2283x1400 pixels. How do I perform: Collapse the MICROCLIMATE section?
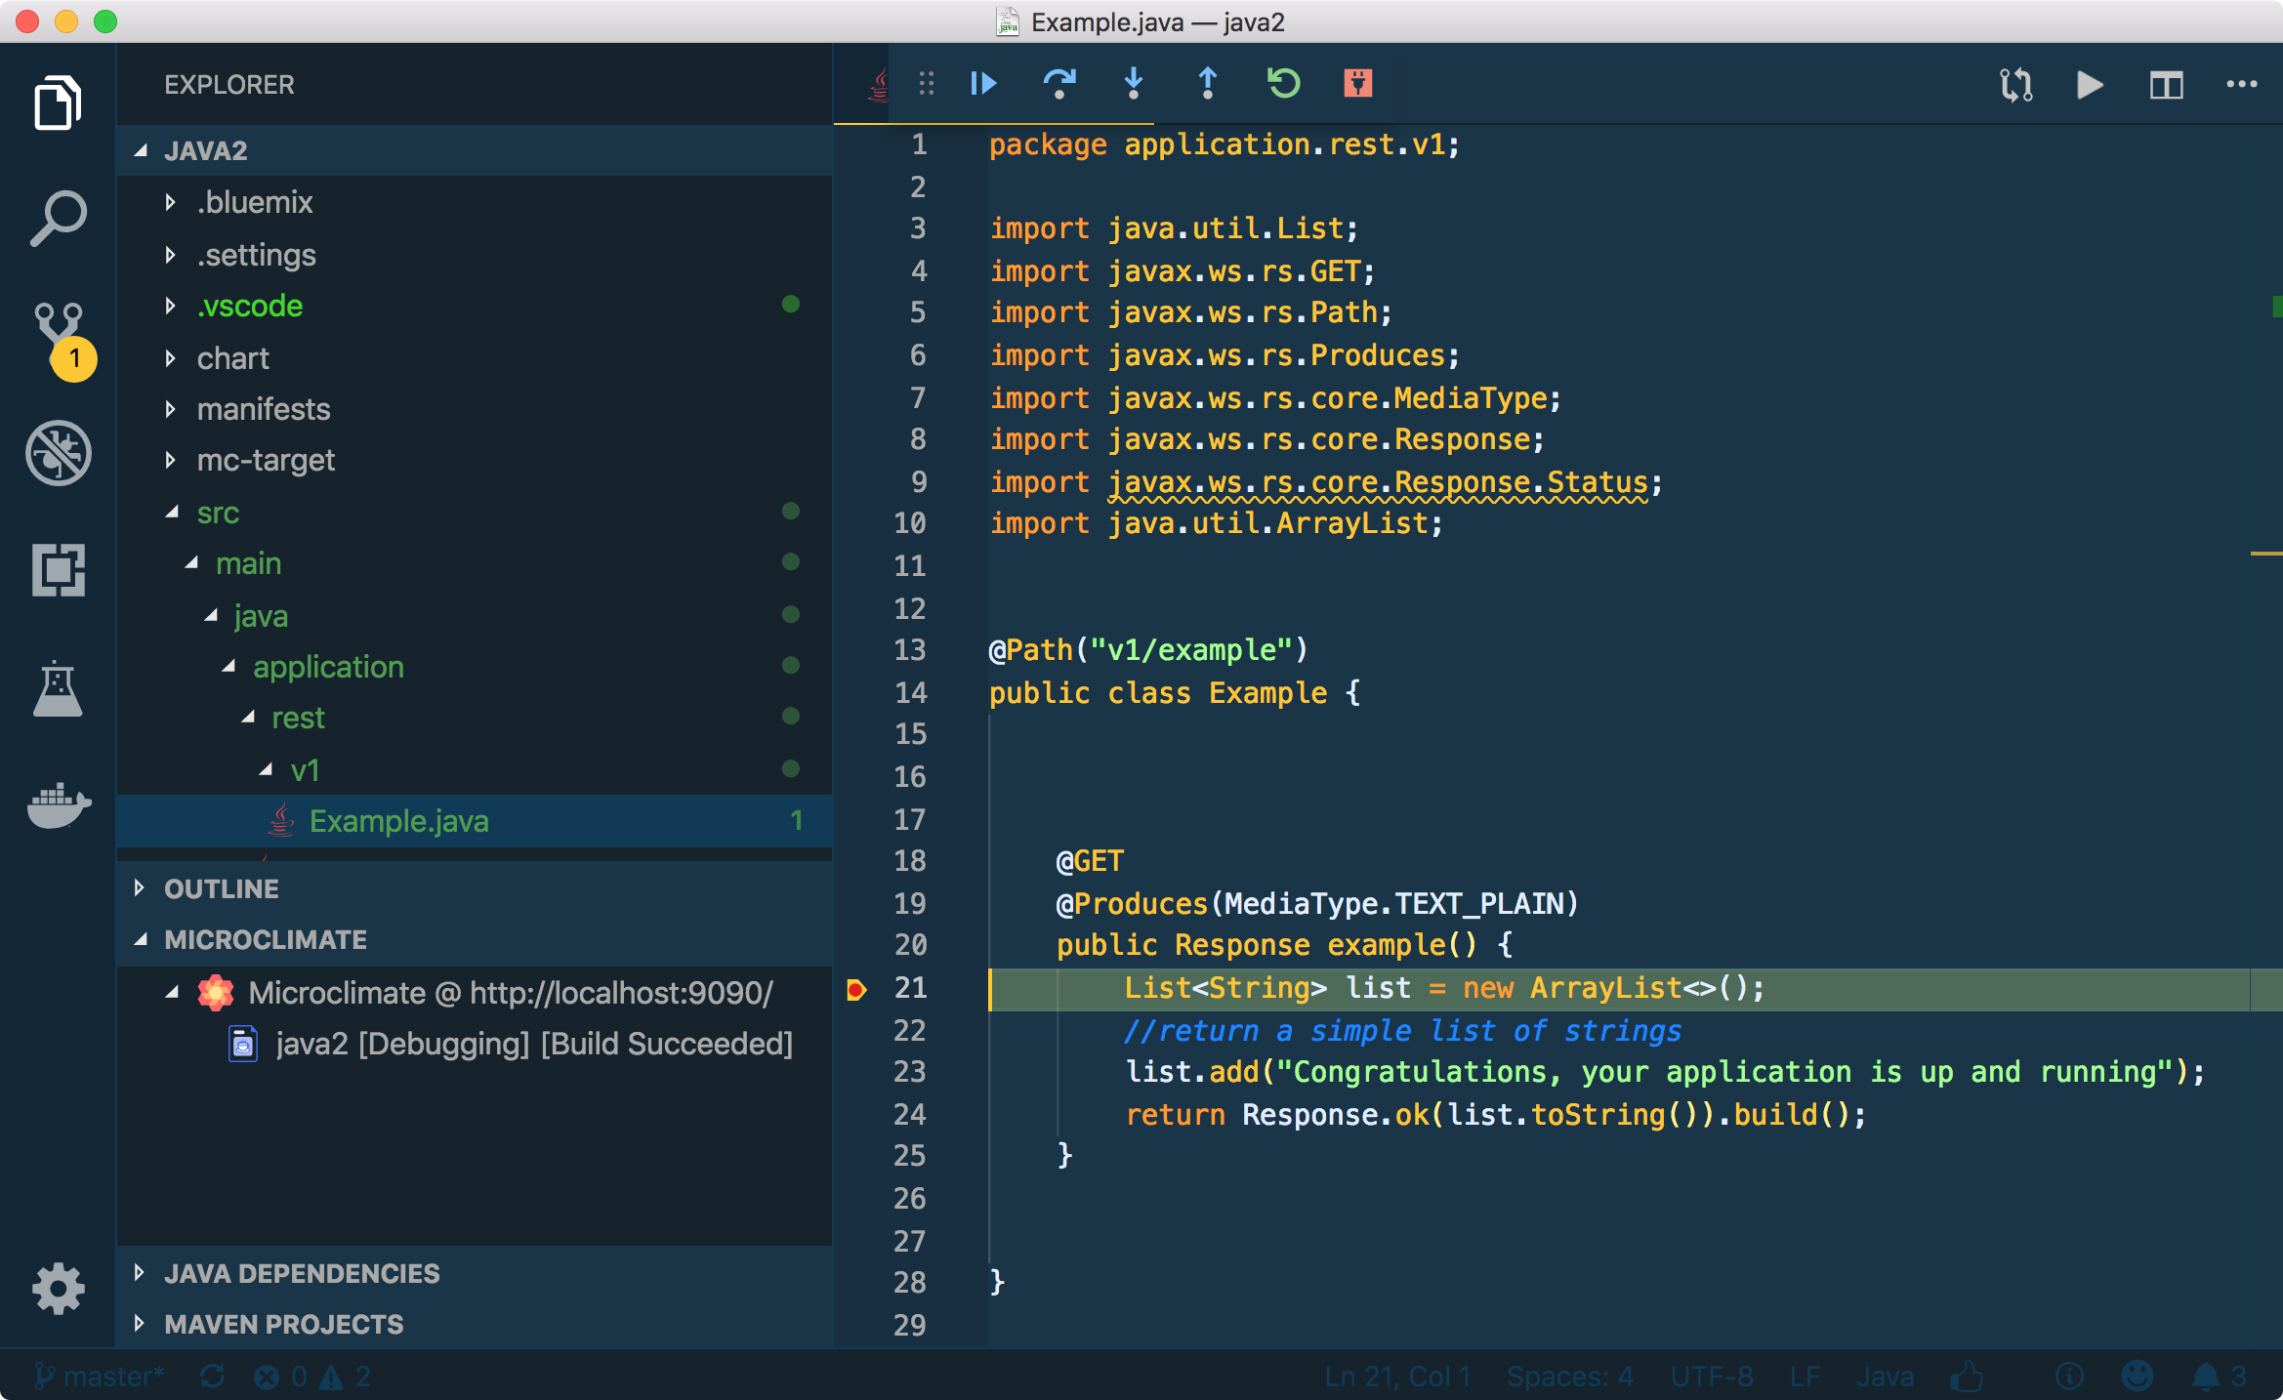266,939
